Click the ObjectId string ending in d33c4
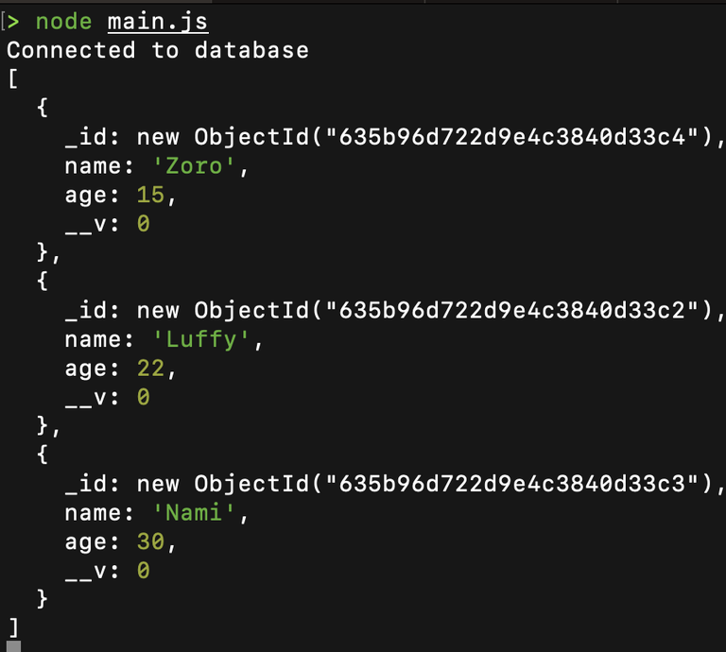Image resolution: width=726 pixels, height=652 pixels. tap(511, 137)
